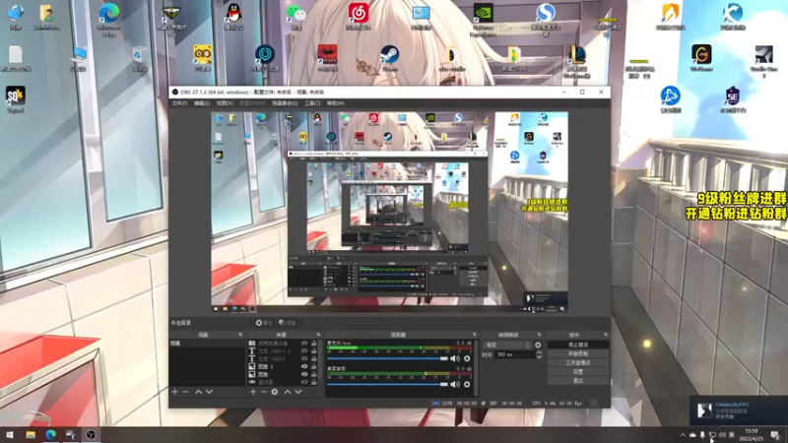The width and height of the screenshot is (788, 443).
Task: Toggle the lock on the 视频采集设备 source
Action: click(313, 344)
